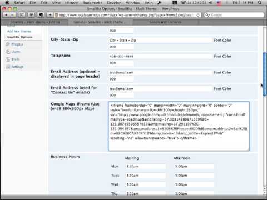Click the Telephone number field

[x=160, y=56]
